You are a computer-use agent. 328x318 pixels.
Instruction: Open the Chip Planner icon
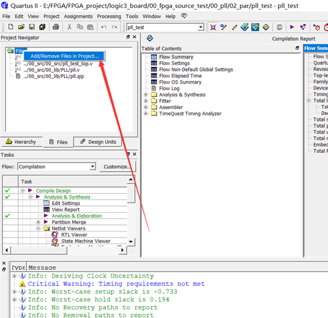click(x=255, y=27)
